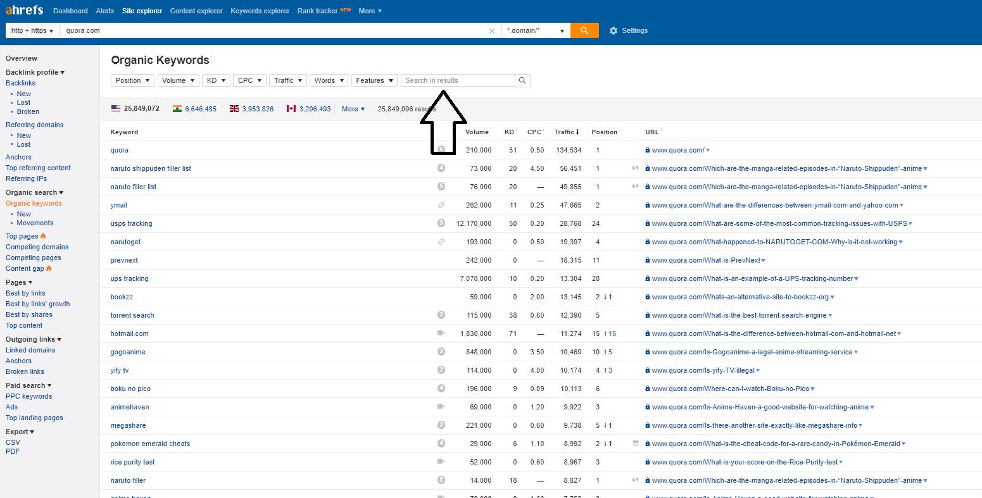
Task: Click the sitelinks icon in the ymail row
Action: 441,205
